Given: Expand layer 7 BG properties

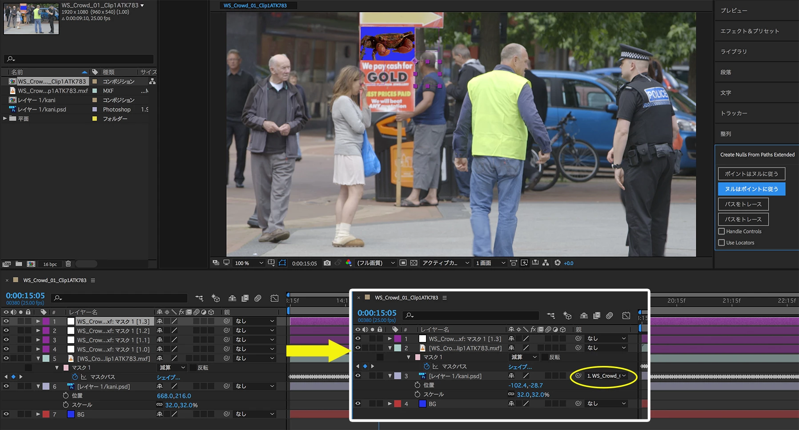Looking at the screenshot, I should [38, 414].
